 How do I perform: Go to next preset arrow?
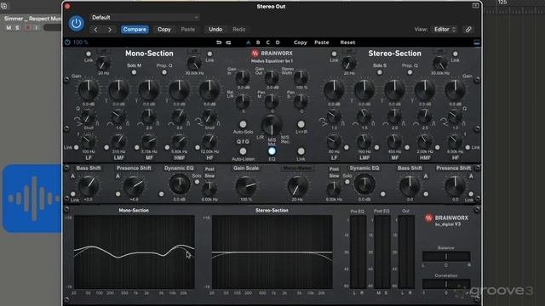(110, 30)
